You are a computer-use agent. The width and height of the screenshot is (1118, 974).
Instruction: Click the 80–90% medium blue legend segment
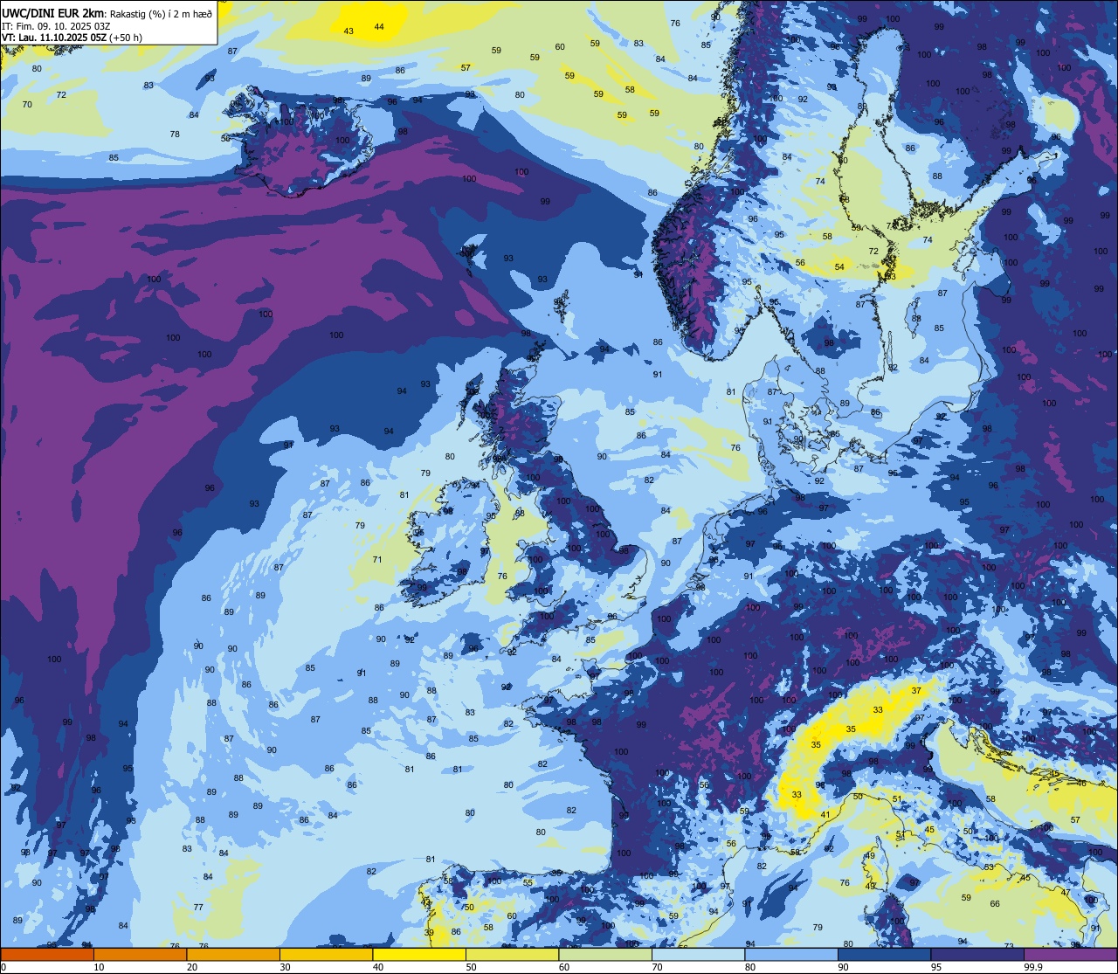coord(791,954)
